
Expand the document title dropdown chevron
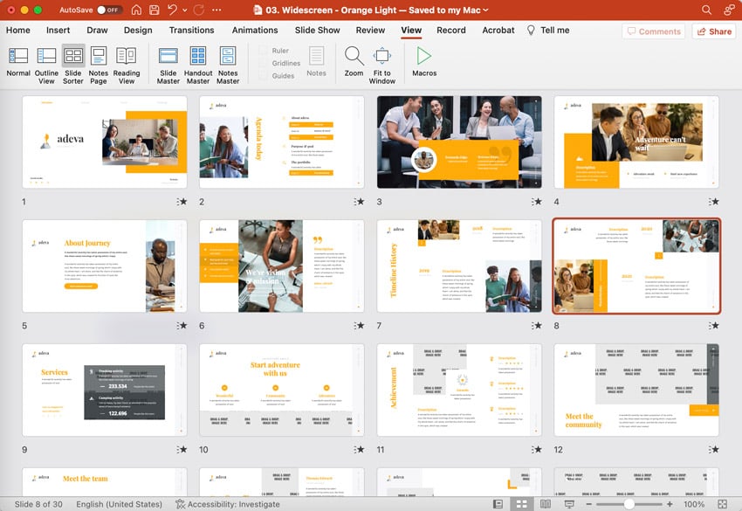coord(486,10)
